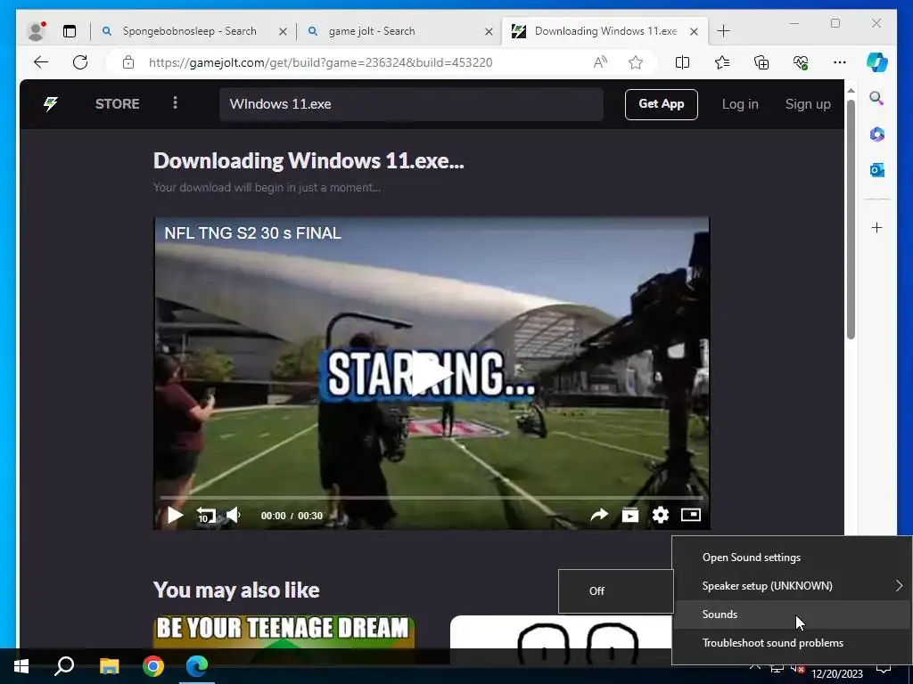913x684 pixels.
Task: Open Outlook sidebar icon
Action: tap(877, 170)
